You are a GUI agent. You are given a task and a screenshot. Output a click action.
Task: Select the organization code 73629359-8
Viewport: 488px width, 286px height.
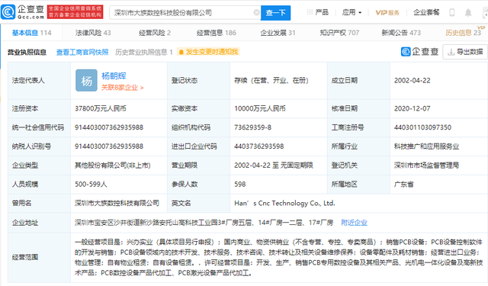tap(252, 127)
